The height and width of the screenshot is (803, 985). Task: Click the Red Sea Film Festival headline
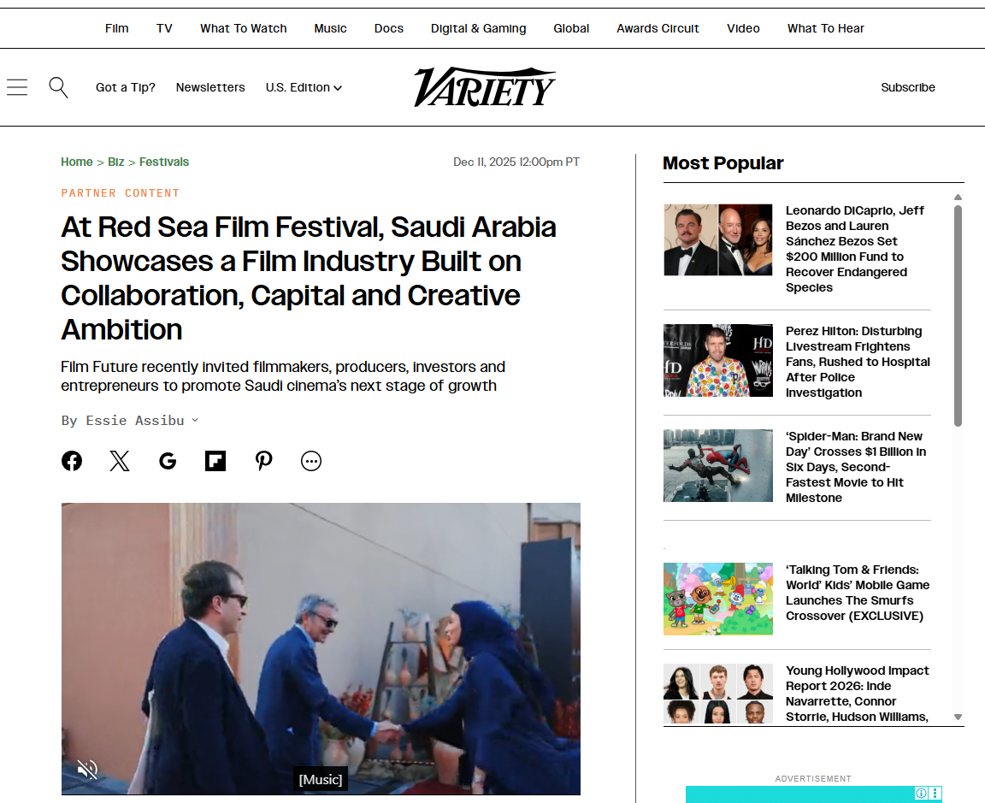pyautogui.click(x=309, y=278)
